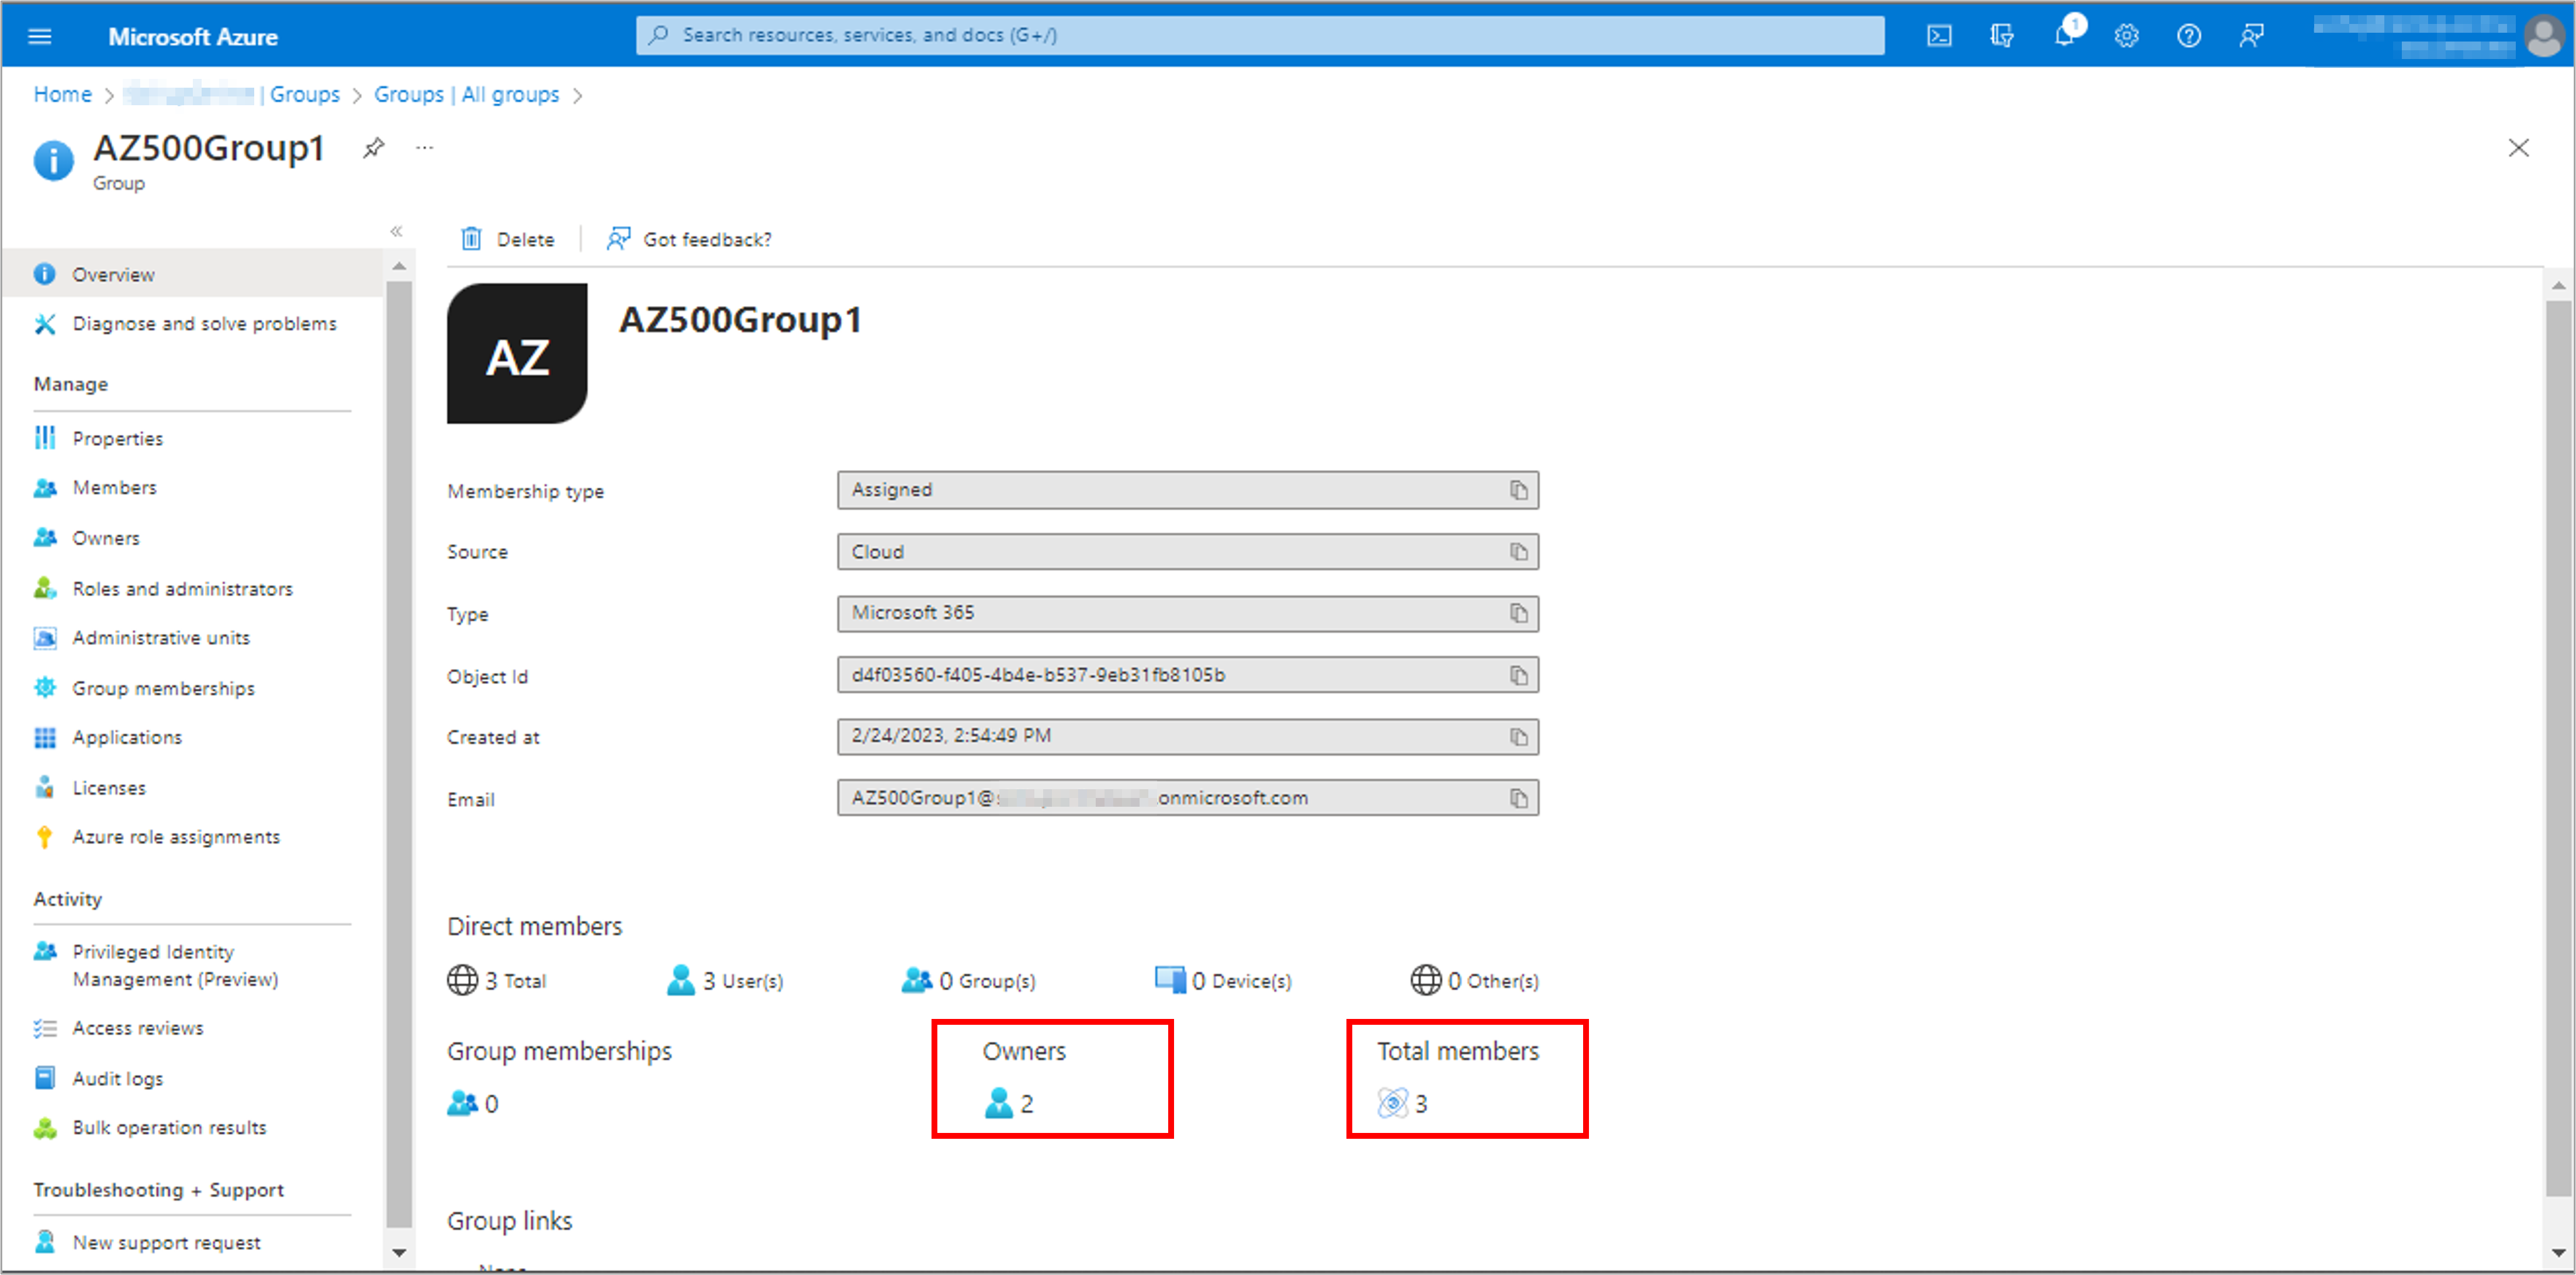
Task: Click Got feedback?
Action: (689, 239)
